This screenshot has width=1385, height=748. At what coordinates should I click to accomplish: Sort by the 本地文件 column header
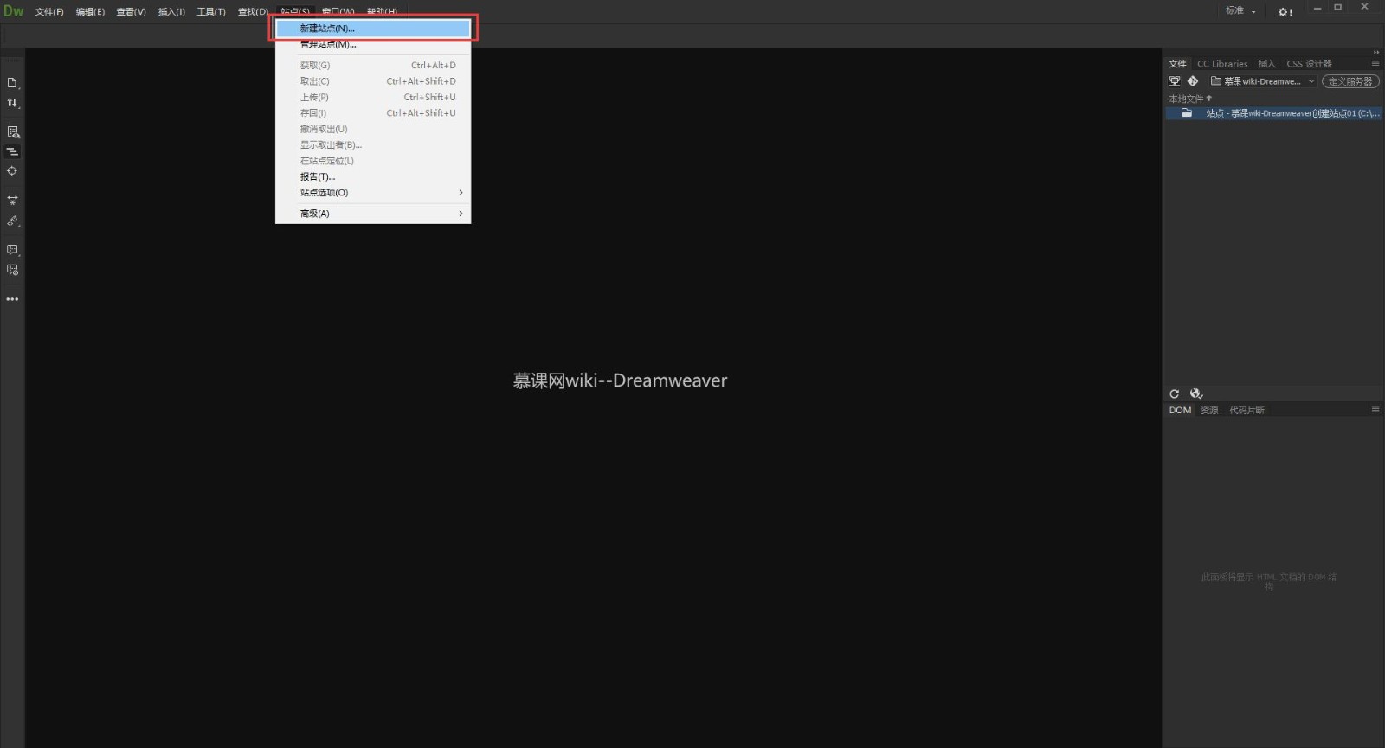[1190, 99]
